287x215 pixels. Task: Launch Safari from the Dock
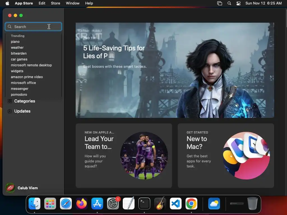click(x=66, y=204)
